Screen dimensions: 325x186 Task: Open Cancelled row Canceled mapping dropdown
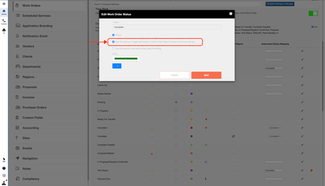click(x=275, y=128)
